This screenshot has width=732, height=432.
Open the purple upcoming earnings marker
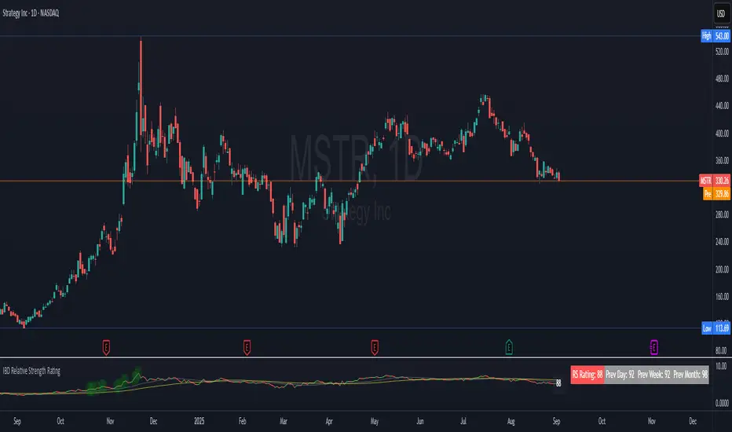point(653,347)
